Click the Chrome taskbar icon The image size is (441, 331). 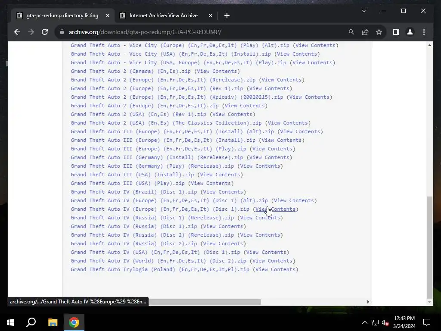click(x=74, y=322)
